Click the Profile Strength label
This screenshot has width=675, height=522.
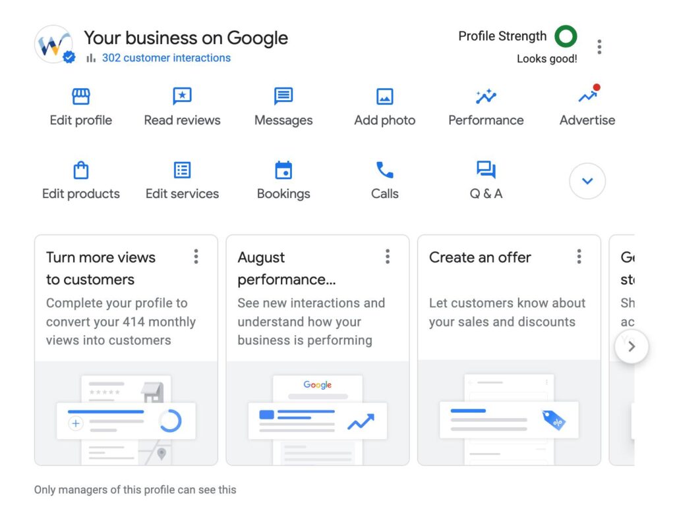click(502, 36)
